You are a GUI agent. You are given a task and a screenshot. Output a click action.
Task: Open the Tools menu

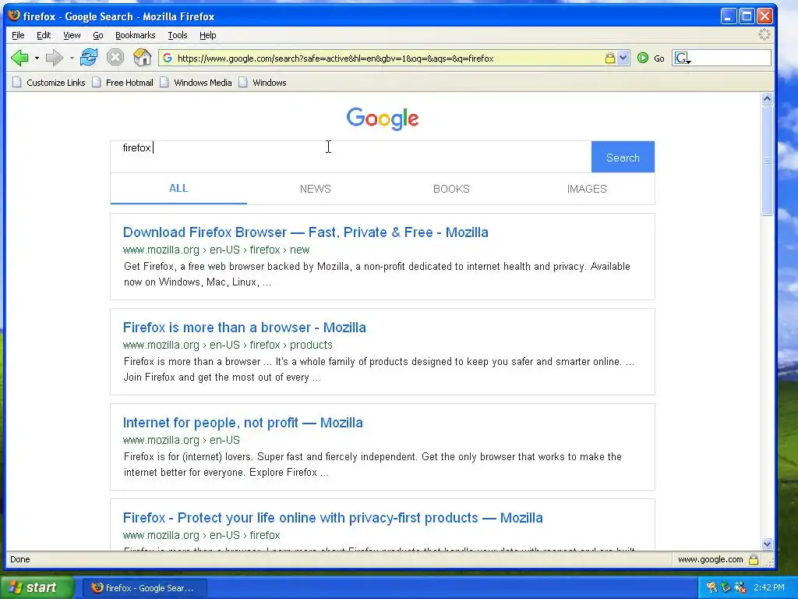click(x=178, y=35)
